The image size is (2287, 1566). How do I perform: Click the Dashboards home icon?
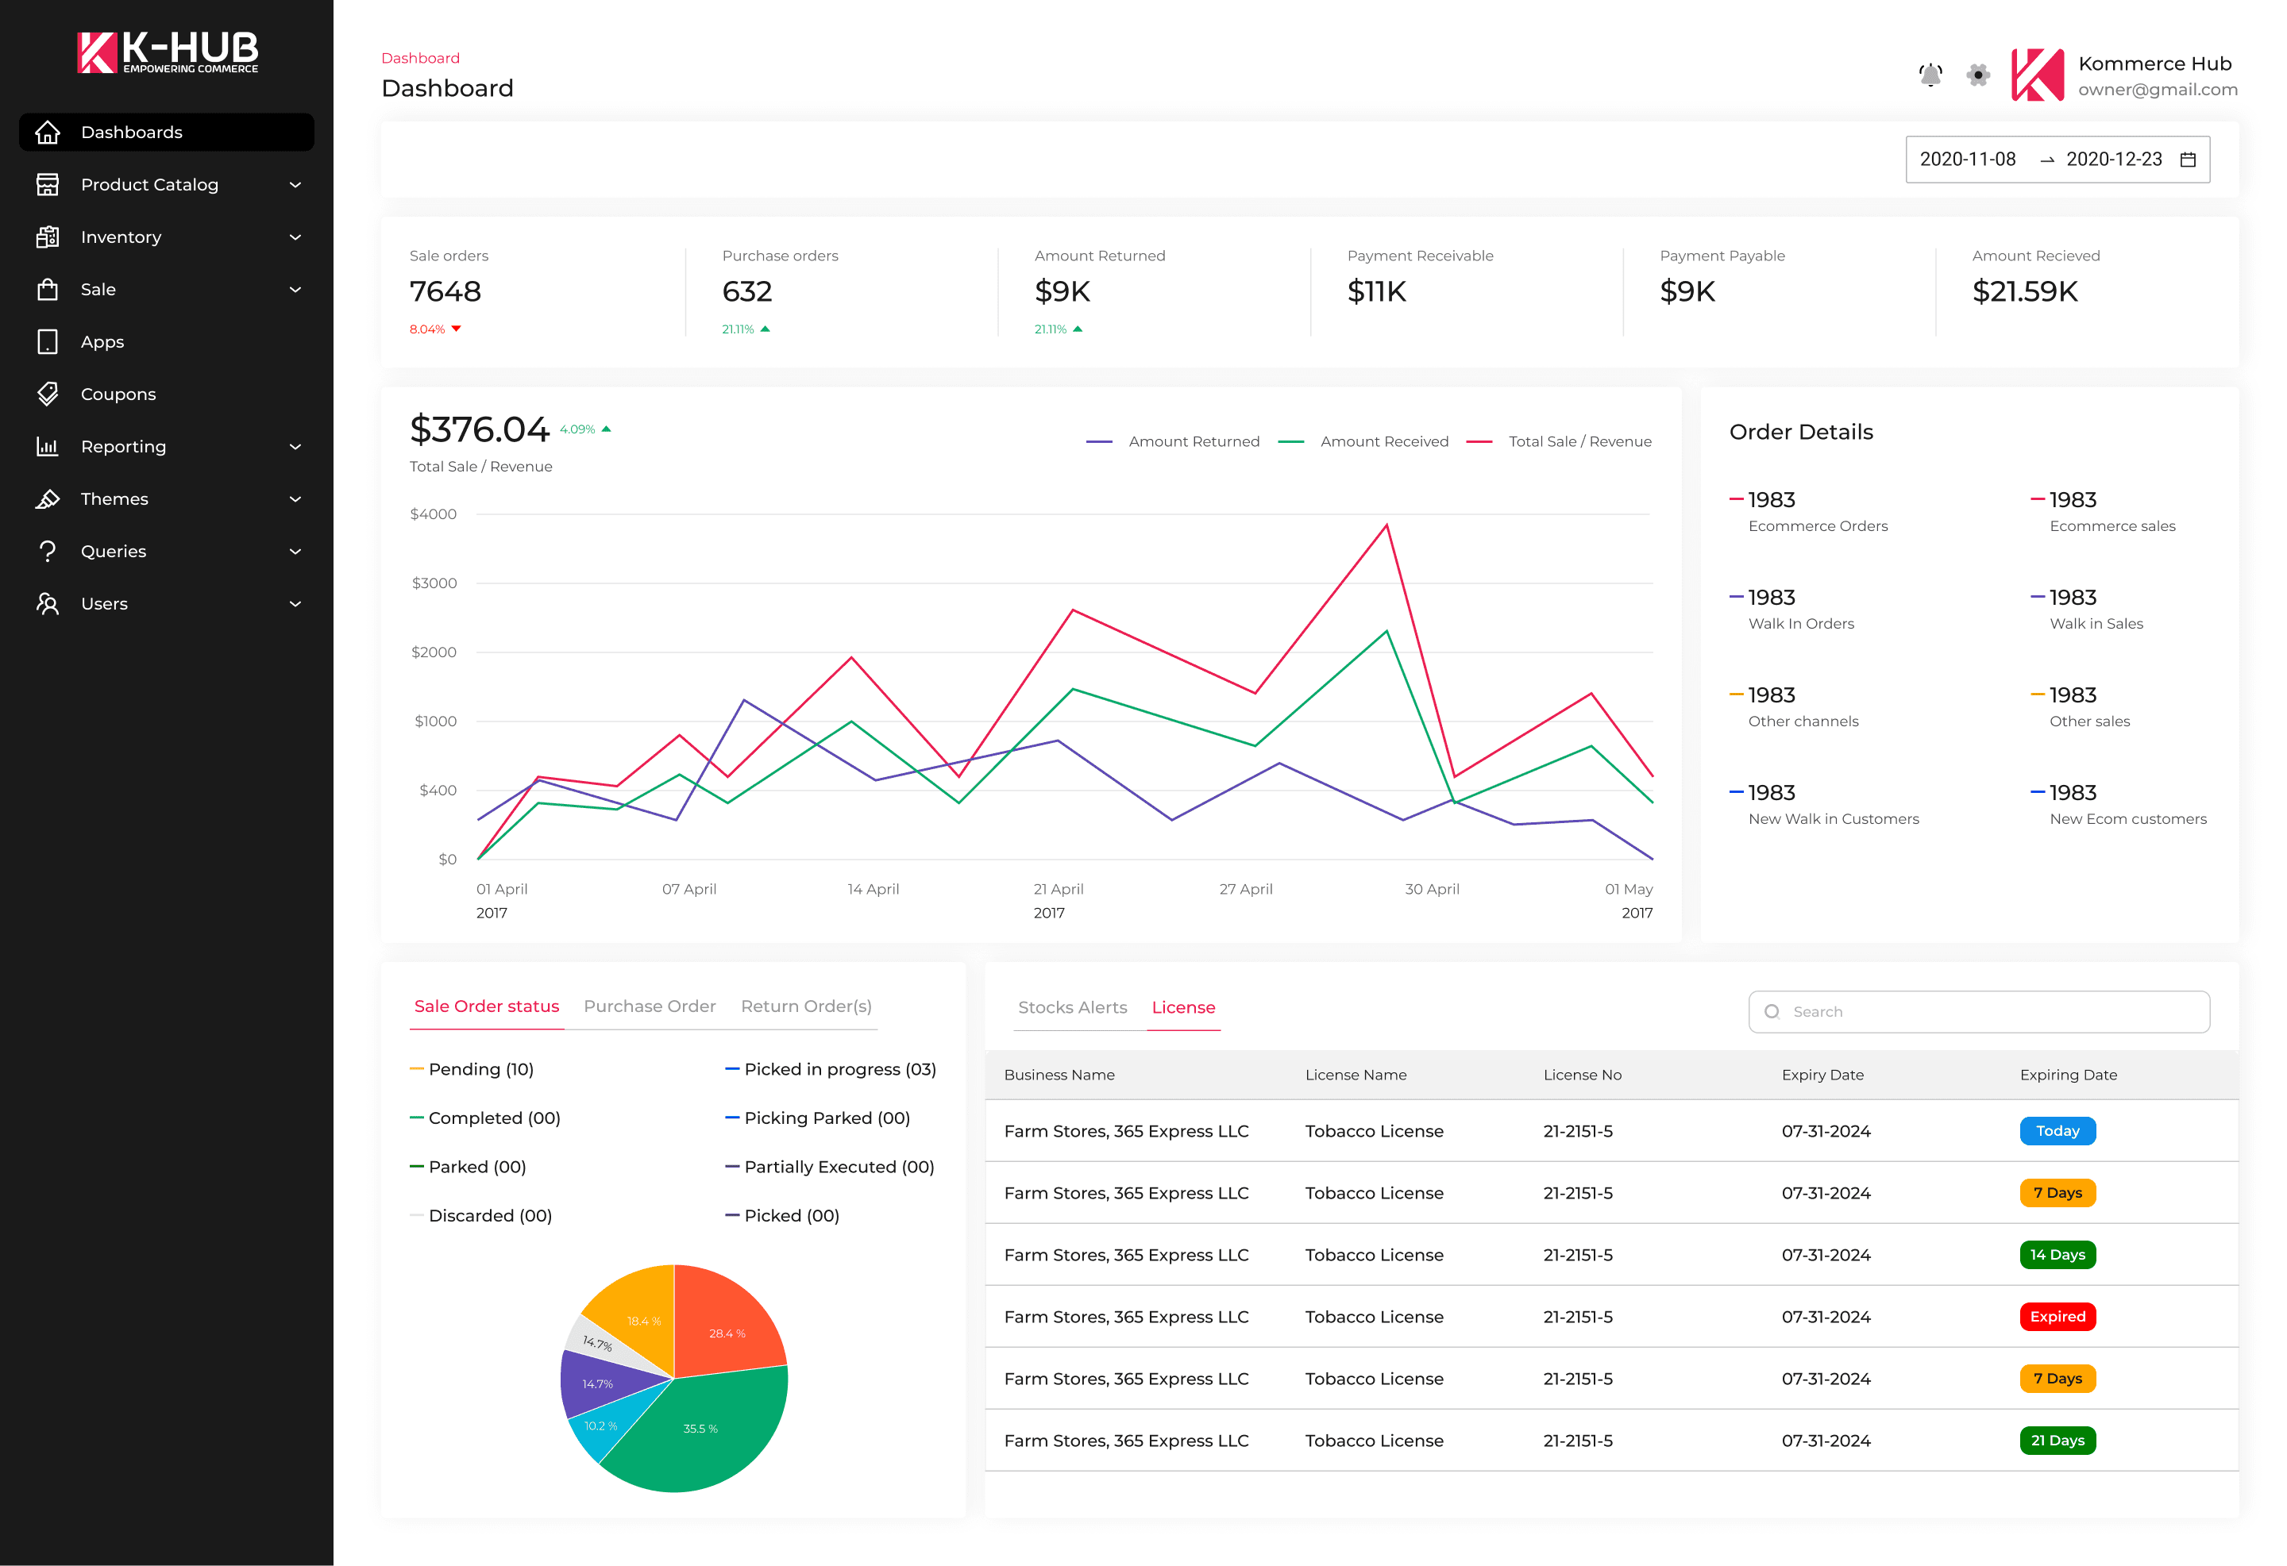point(47,132)
